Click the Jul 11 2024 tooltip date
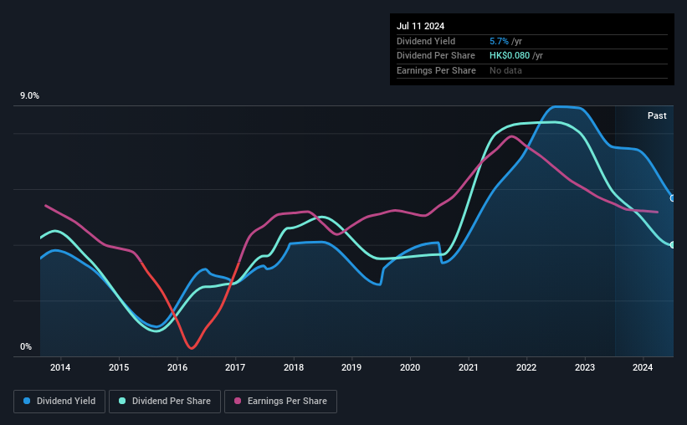The image size is (687, 425). click(x=421, y=26)
